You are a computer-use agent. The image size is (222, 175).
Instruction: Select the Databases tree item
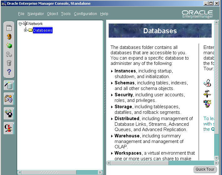tap(43, 30)
